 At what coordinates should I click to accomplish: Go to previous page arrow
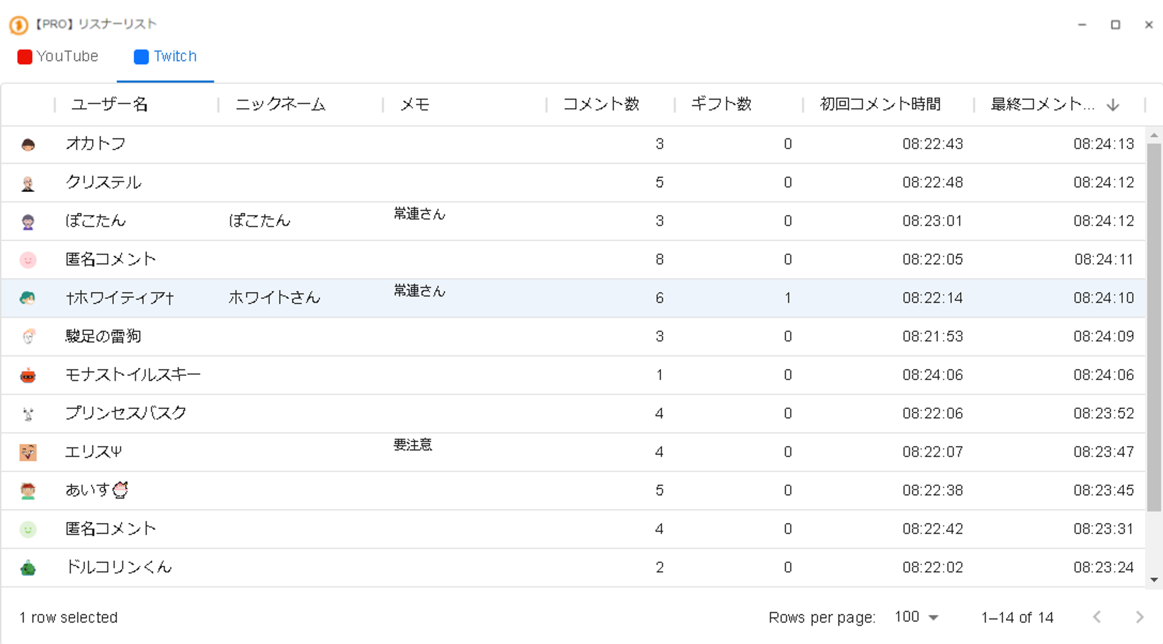(1097, 617)
